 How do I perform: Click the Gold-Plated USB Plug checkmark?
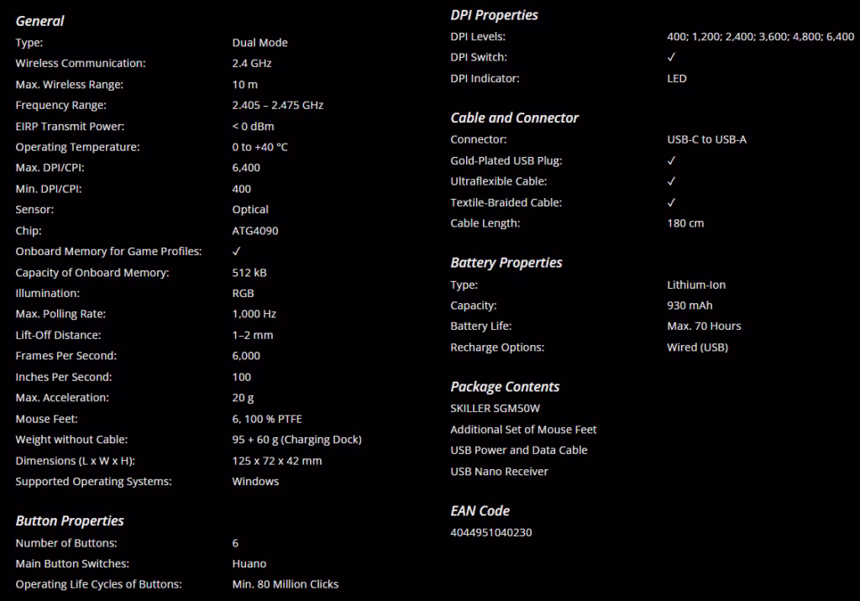(x=671, y=160)
